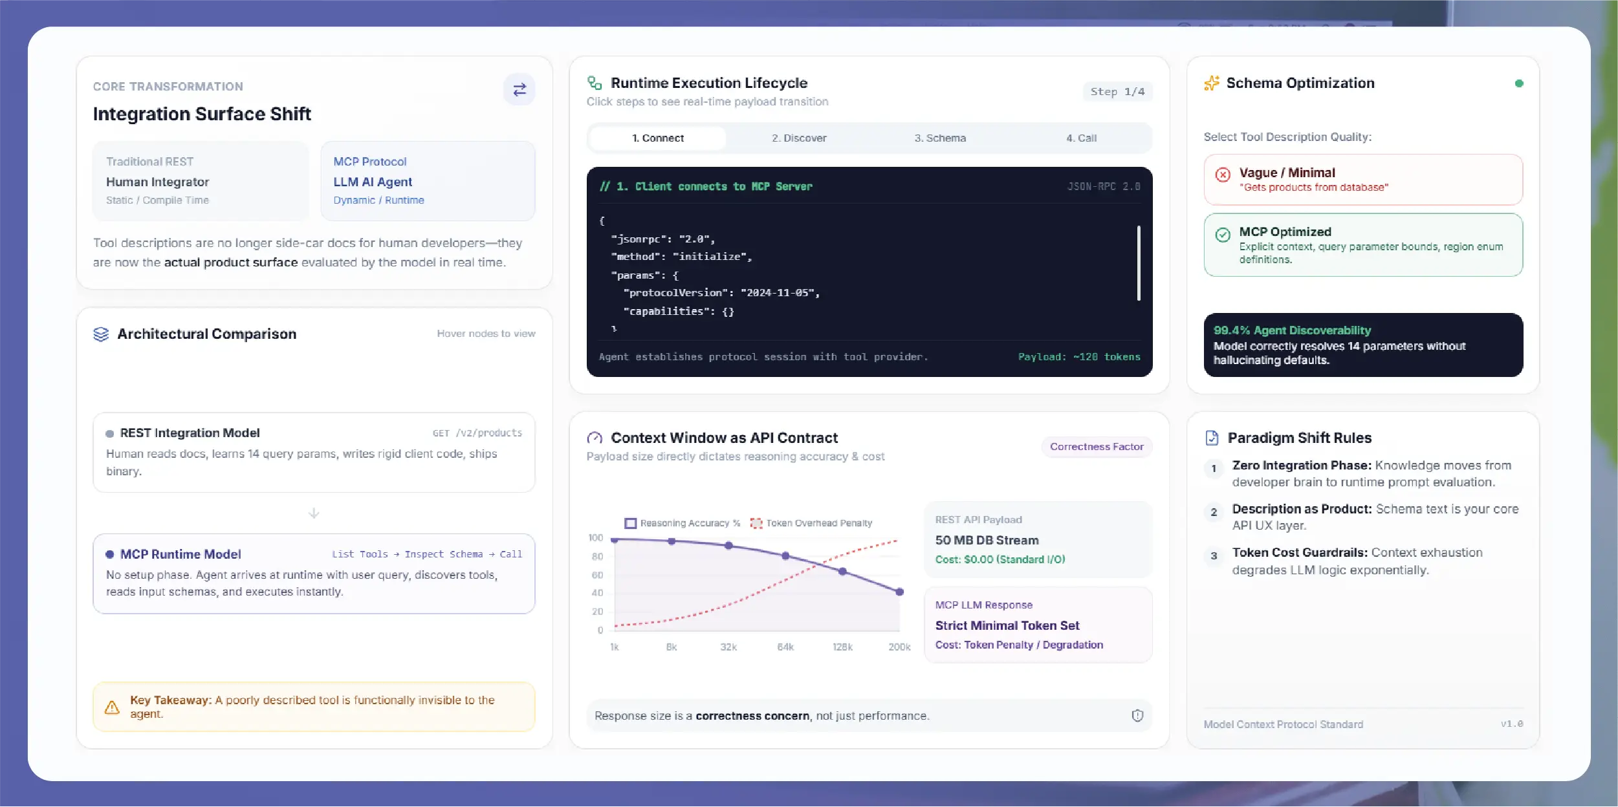This screenshot has height=807, width=1618.
Task: Select the Vague / Minimal description quality
Action: coord(1362,180)
